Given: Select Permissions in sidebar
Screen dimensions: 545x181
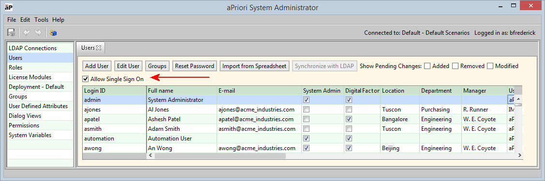Looking at the screenshot, I should coord(40,125).
